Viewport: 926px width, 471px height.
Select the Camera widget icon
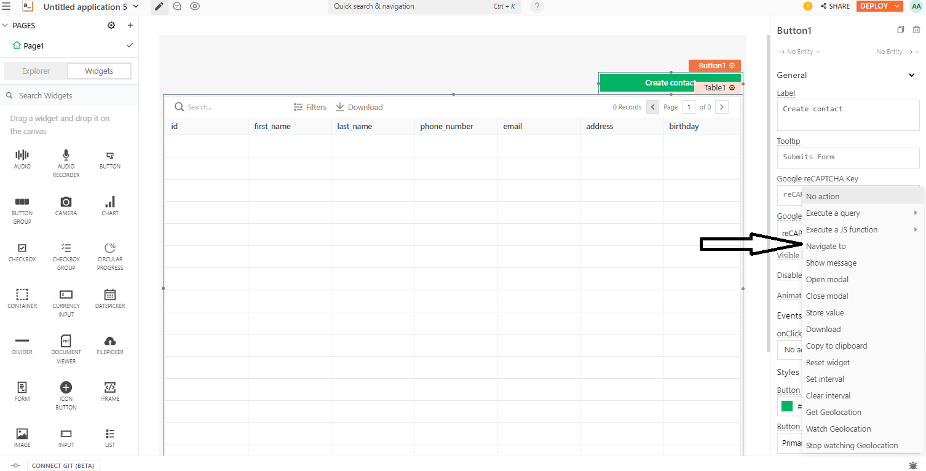click(x=66, y=202)
